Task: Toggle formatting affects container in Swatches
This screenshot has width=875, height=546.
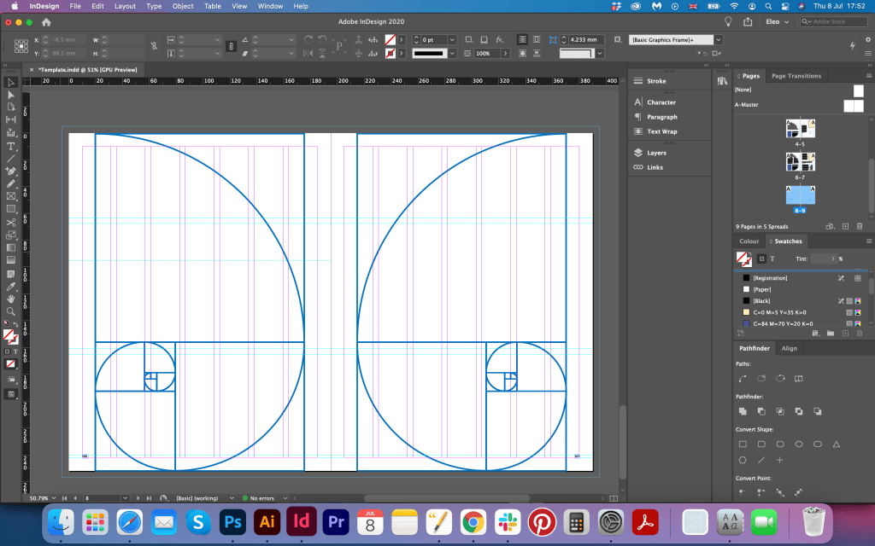Action: (x=761, y=258)
